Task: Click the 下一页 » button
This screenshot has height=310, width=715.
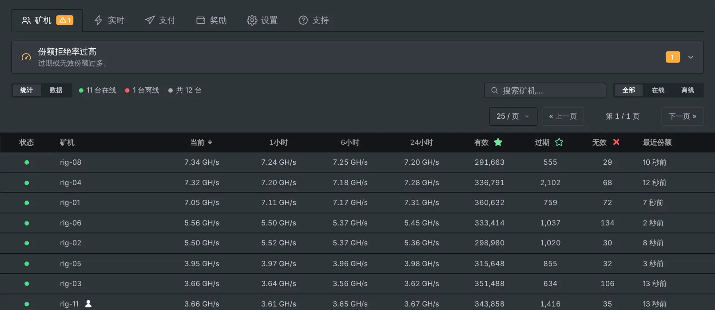Action: [683, 116]
